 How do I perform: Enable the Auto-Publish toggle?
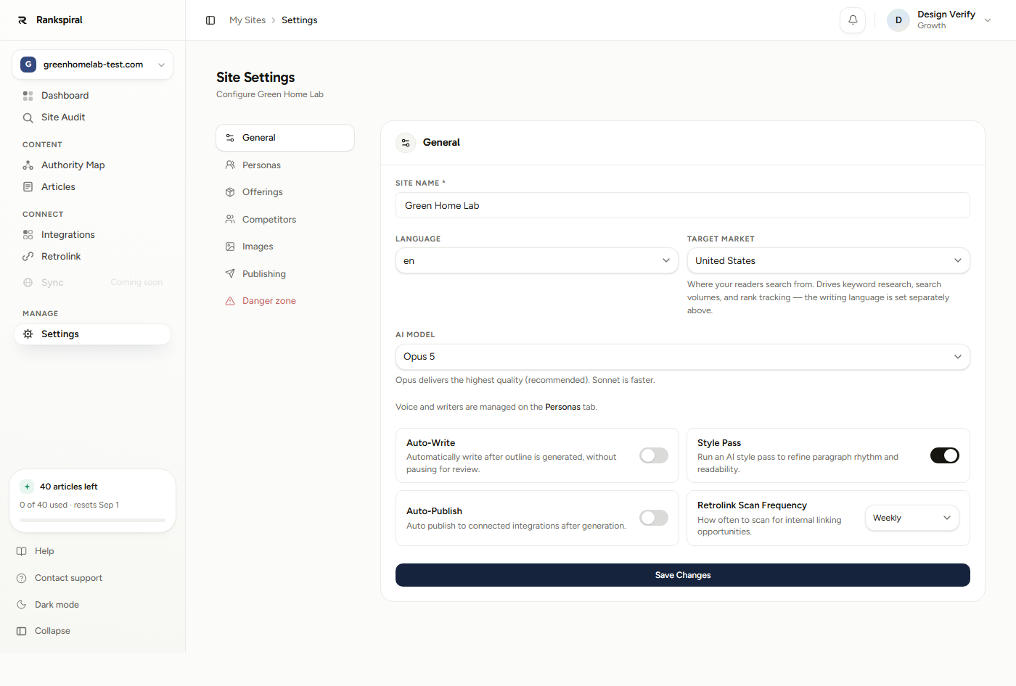[654, 518]
